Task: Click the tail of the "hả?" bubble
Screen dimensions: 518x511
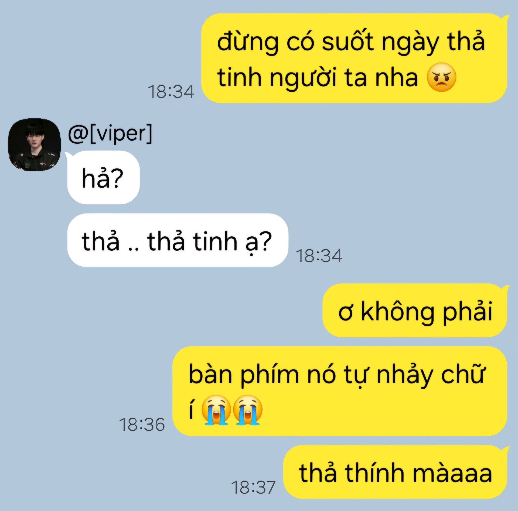Action: point(69,156)
